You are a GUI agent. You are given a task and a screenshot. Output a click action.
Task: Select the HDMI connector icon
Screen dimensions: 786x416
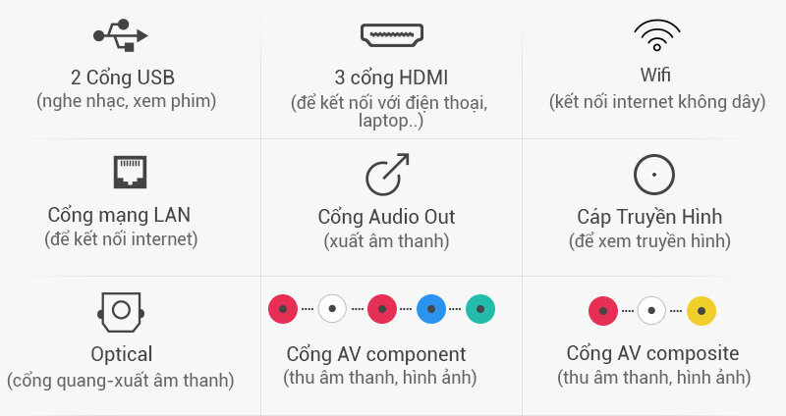point(392,35)
